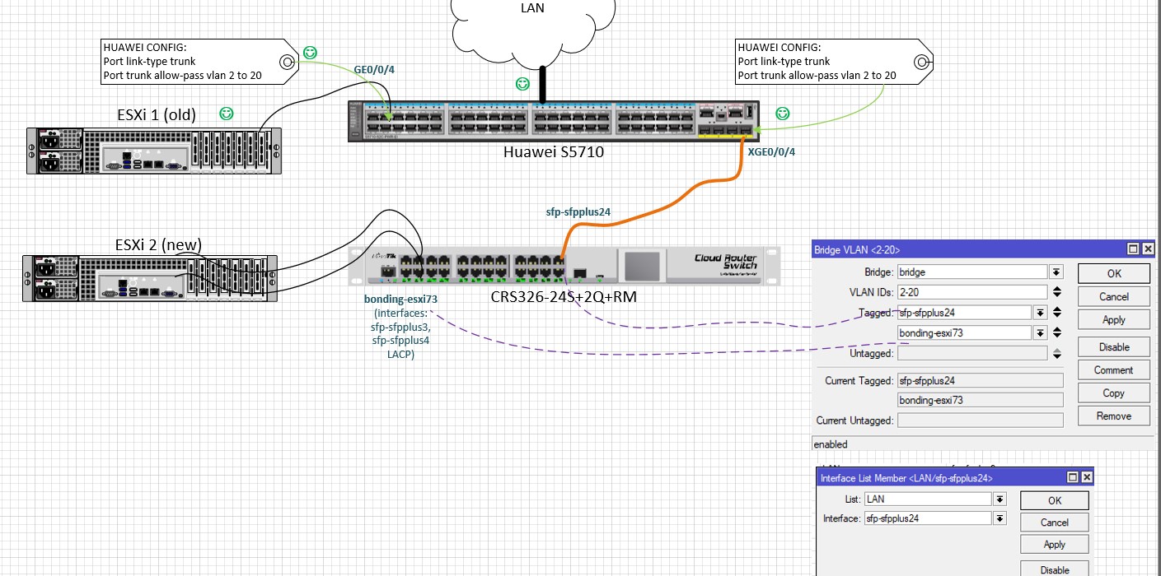The width and height of the screenshot is (1161, 576).
Task: Click the Untagged field's add arrows
Action: pos(1057,353)
